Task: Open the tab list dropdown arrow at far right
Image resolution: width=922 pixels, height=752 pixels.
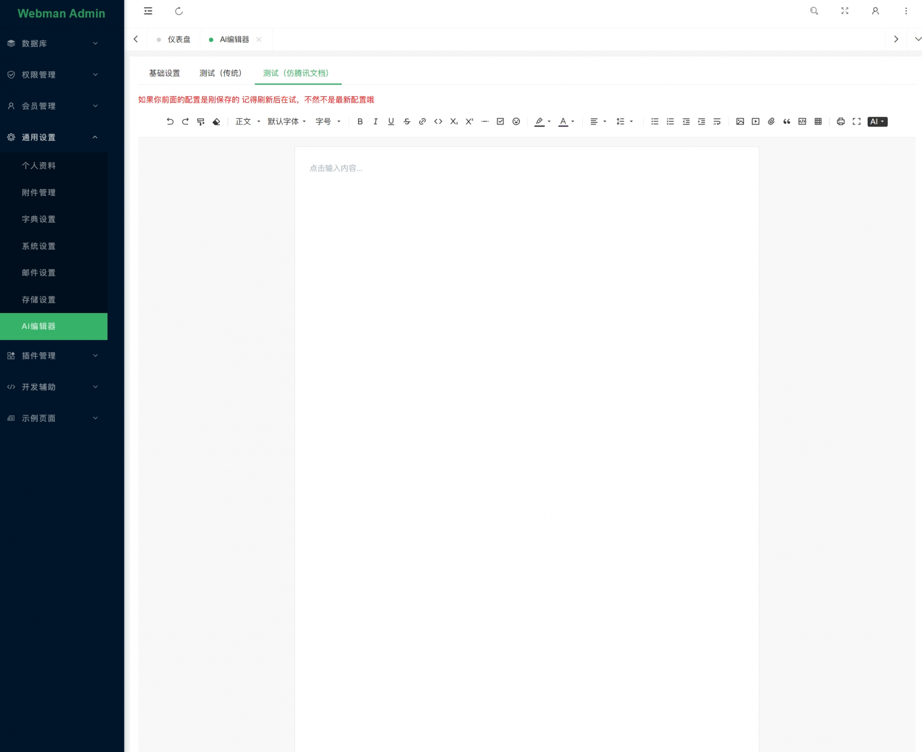Action: pyautogui.click(x=918, y=39)
